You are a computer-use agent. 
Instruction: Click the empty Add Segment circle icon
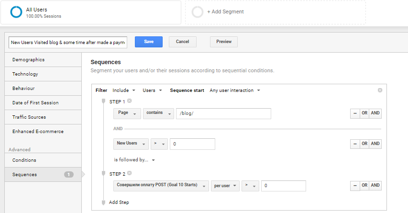pos(197,12)
